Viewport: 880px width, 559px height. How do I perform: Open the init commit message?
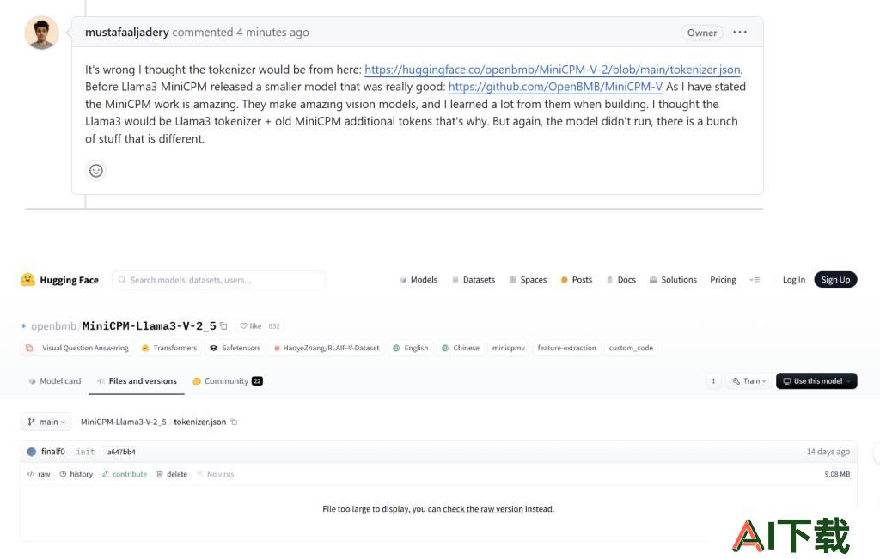click(85, 452)
